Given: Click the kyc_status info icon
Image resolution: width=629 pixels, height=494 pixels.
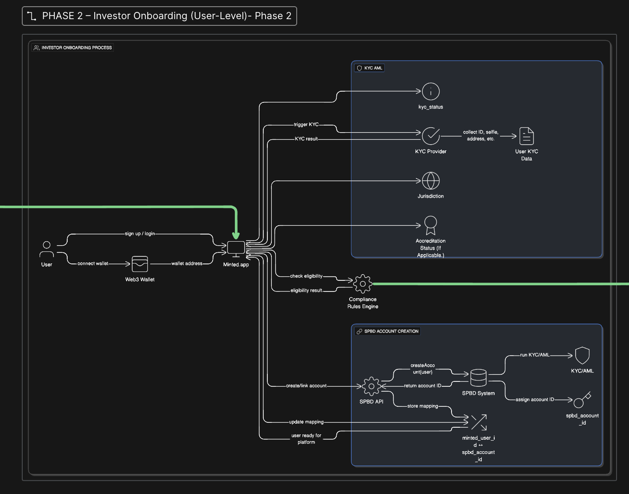Looking at the screenshot, I should point(431,92).
